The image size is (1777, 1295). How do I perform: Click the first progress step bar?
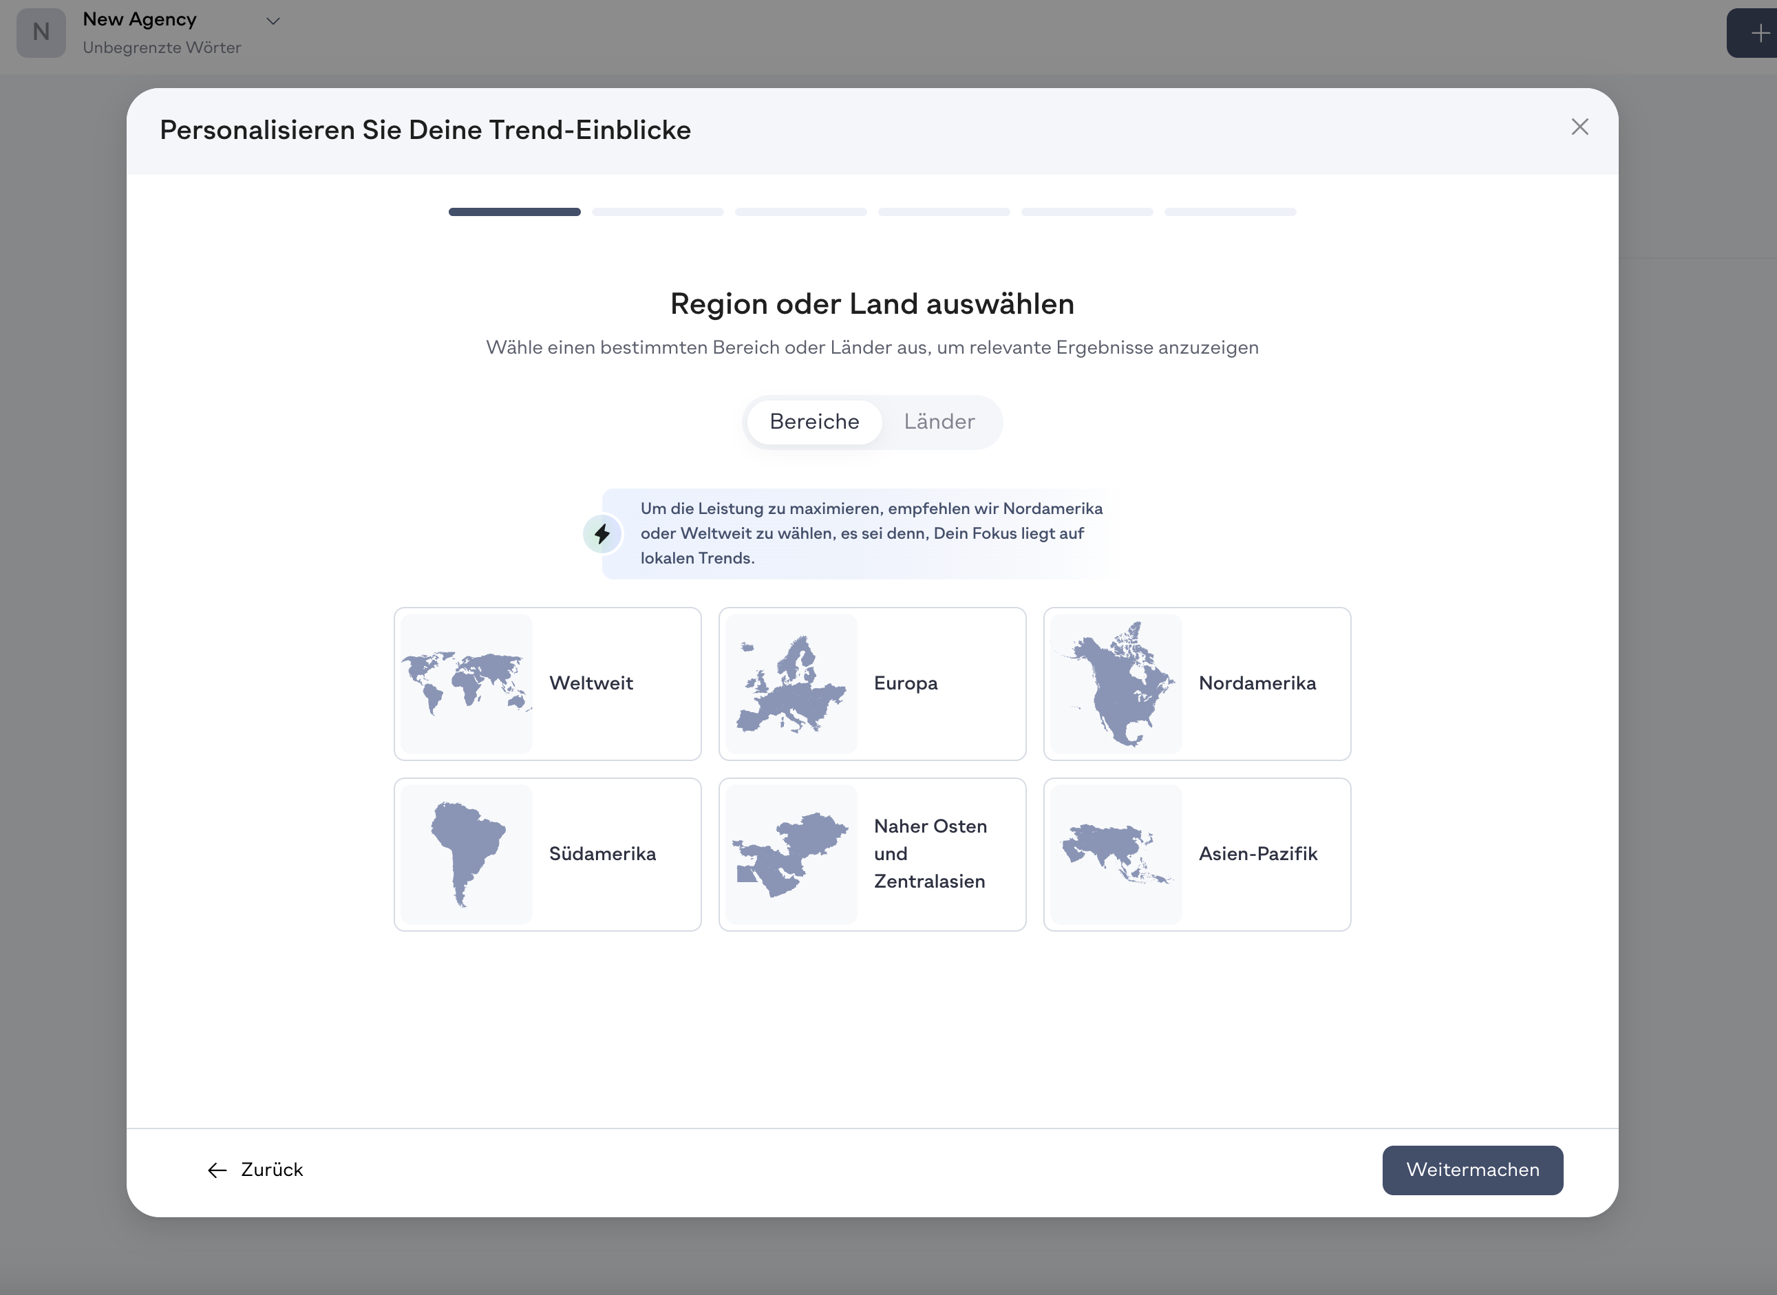[x=514, y=212]
